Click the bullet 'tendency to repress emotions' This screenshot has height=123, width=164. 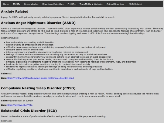click(x=54, y=67)
